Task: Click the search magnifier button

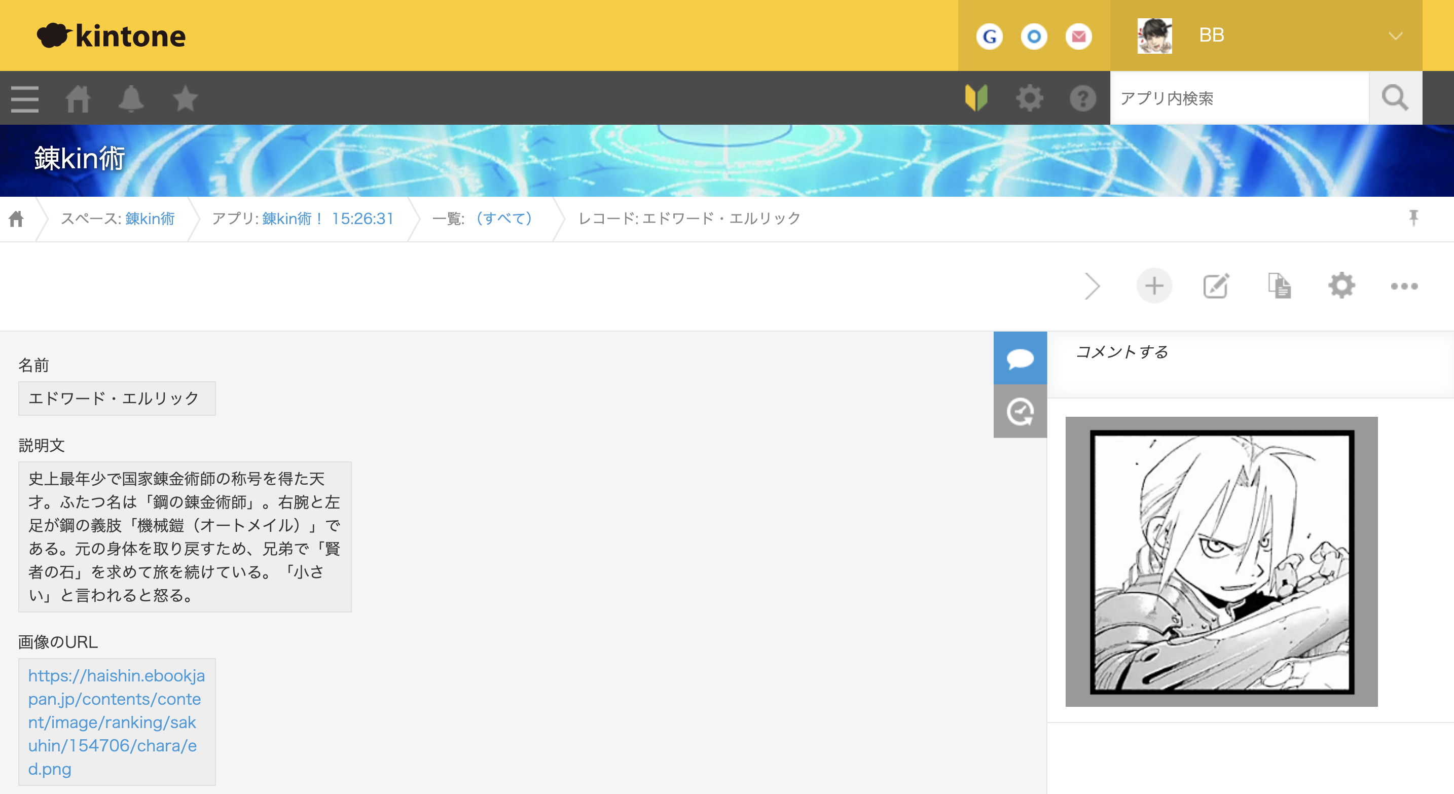Action: (1395, 98)
